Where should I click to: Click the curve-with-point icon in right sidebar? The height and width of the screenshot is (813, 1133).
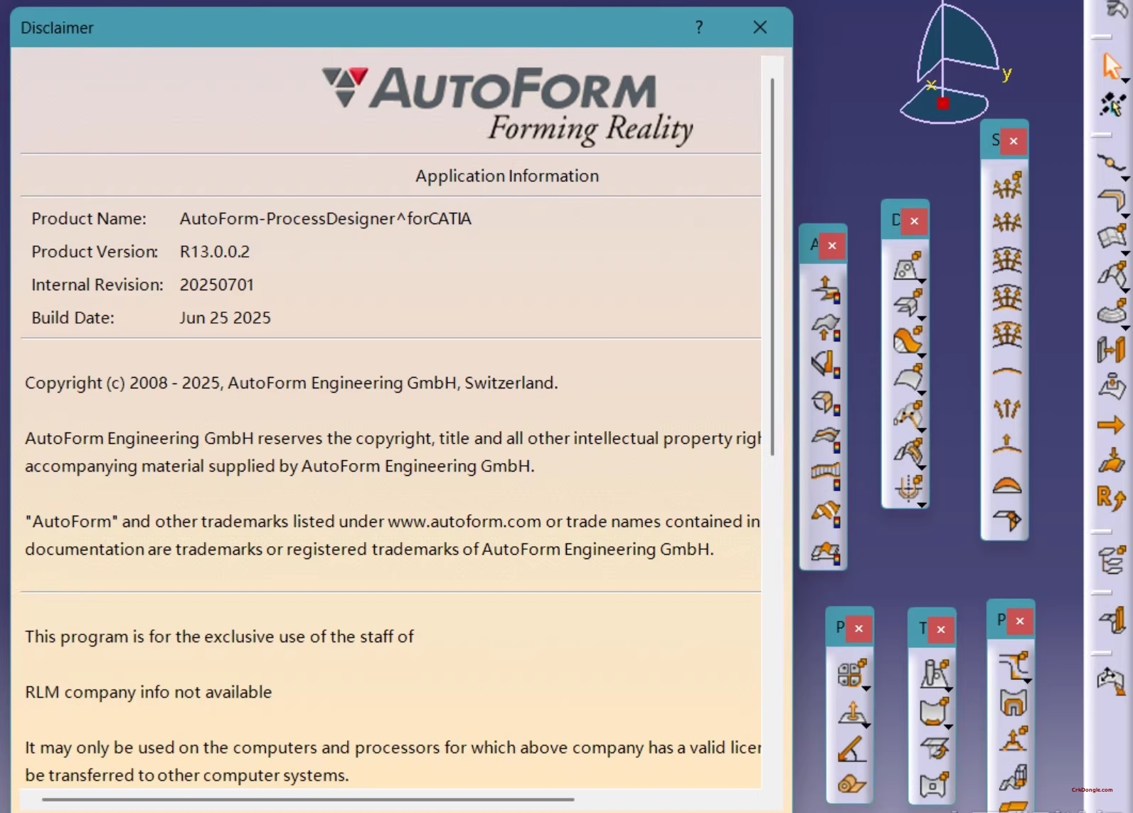1111,164
